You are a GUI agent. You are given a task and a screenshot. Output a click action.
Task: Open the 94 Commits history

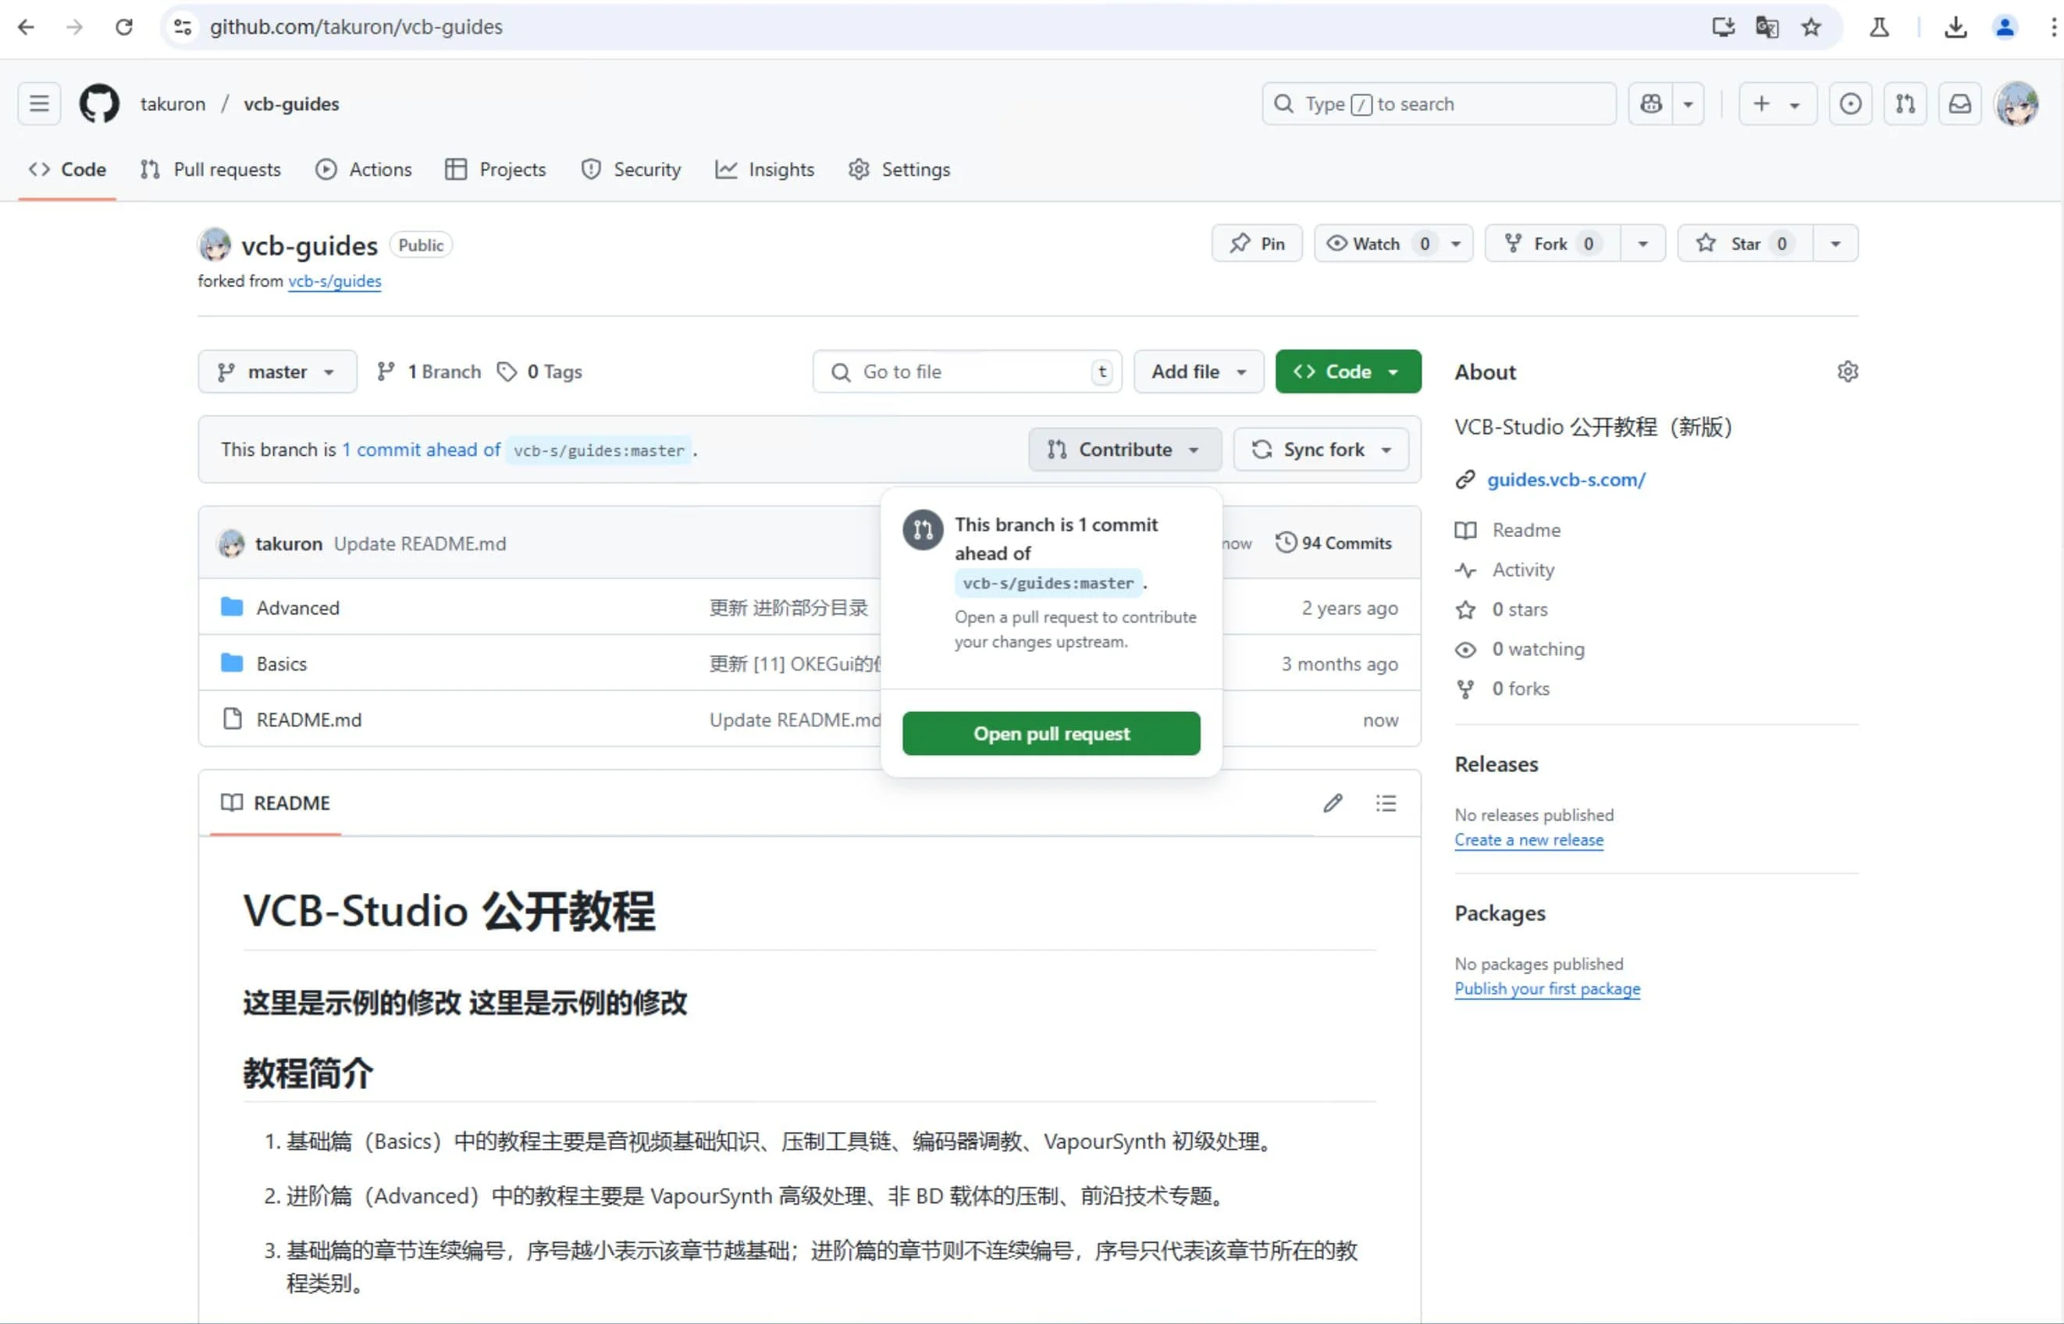[1333, 543]
